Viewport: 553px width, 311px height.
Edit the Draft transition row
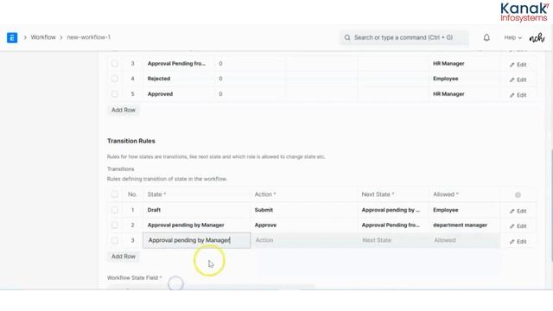518,211
